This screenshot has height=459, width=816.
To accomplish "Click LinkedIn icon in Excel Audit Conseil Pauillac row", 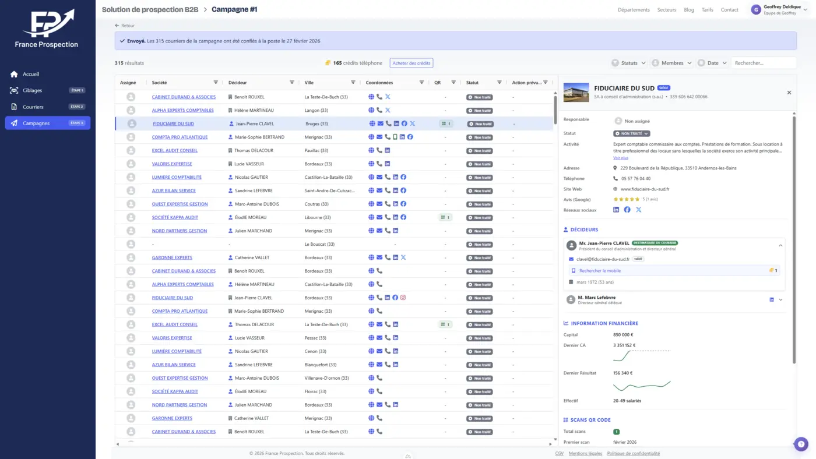I will 387,151.
